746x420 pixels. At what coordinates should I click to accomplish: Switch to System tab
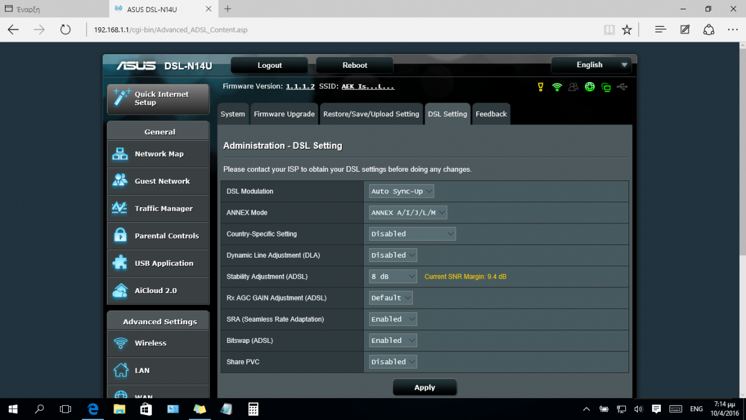coord(233,114)
